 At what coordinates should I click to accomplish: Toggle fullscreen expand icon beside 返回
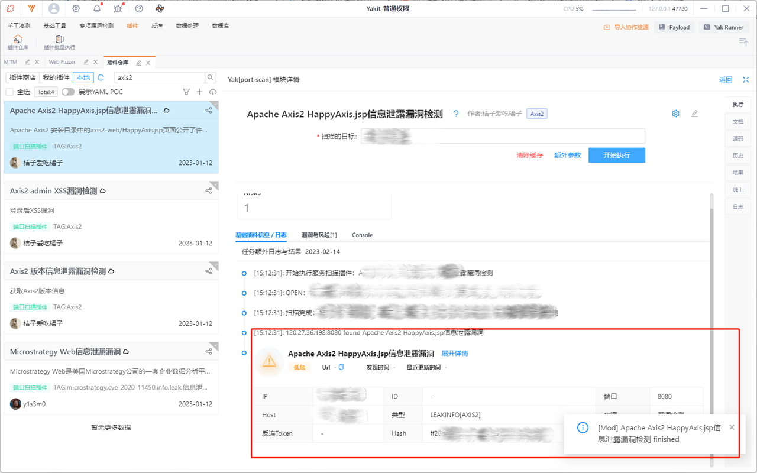pyautogui.click(x=746, y=80)
